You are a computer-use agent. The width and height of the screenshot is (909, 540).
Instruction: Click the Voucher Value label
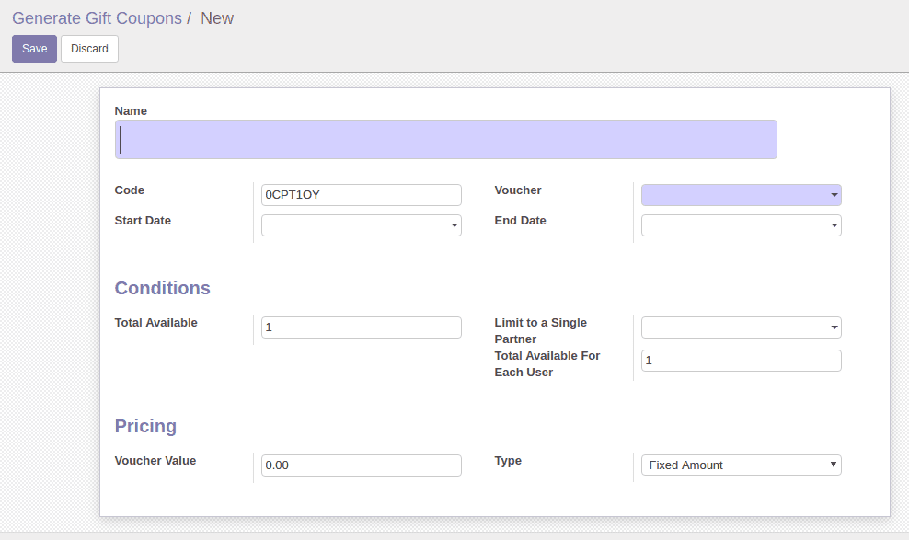click(x=155, y=461)
